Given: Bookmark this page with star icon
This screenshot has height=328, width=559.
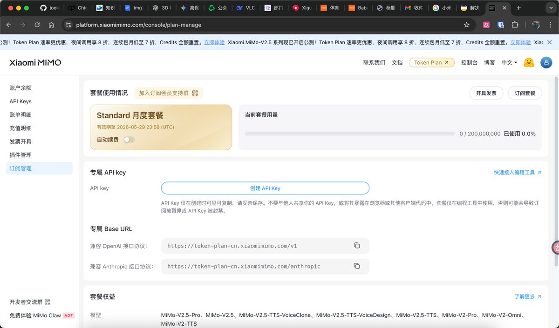Looking at the screenshot, I should click(x=466, y=25).
